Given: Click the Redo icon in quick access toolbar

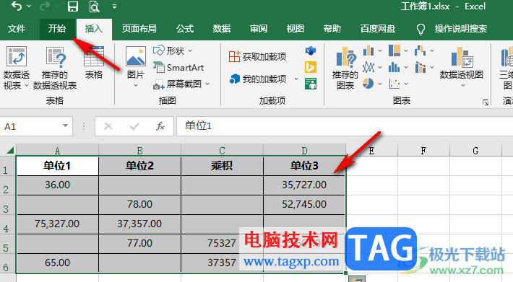Looking at the screenshot, I should pos(45,6).
